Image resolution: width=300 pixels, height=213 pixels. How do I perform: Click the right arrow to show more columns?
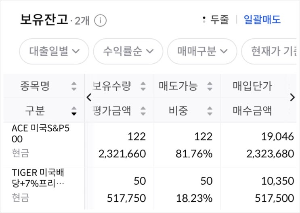292,97
